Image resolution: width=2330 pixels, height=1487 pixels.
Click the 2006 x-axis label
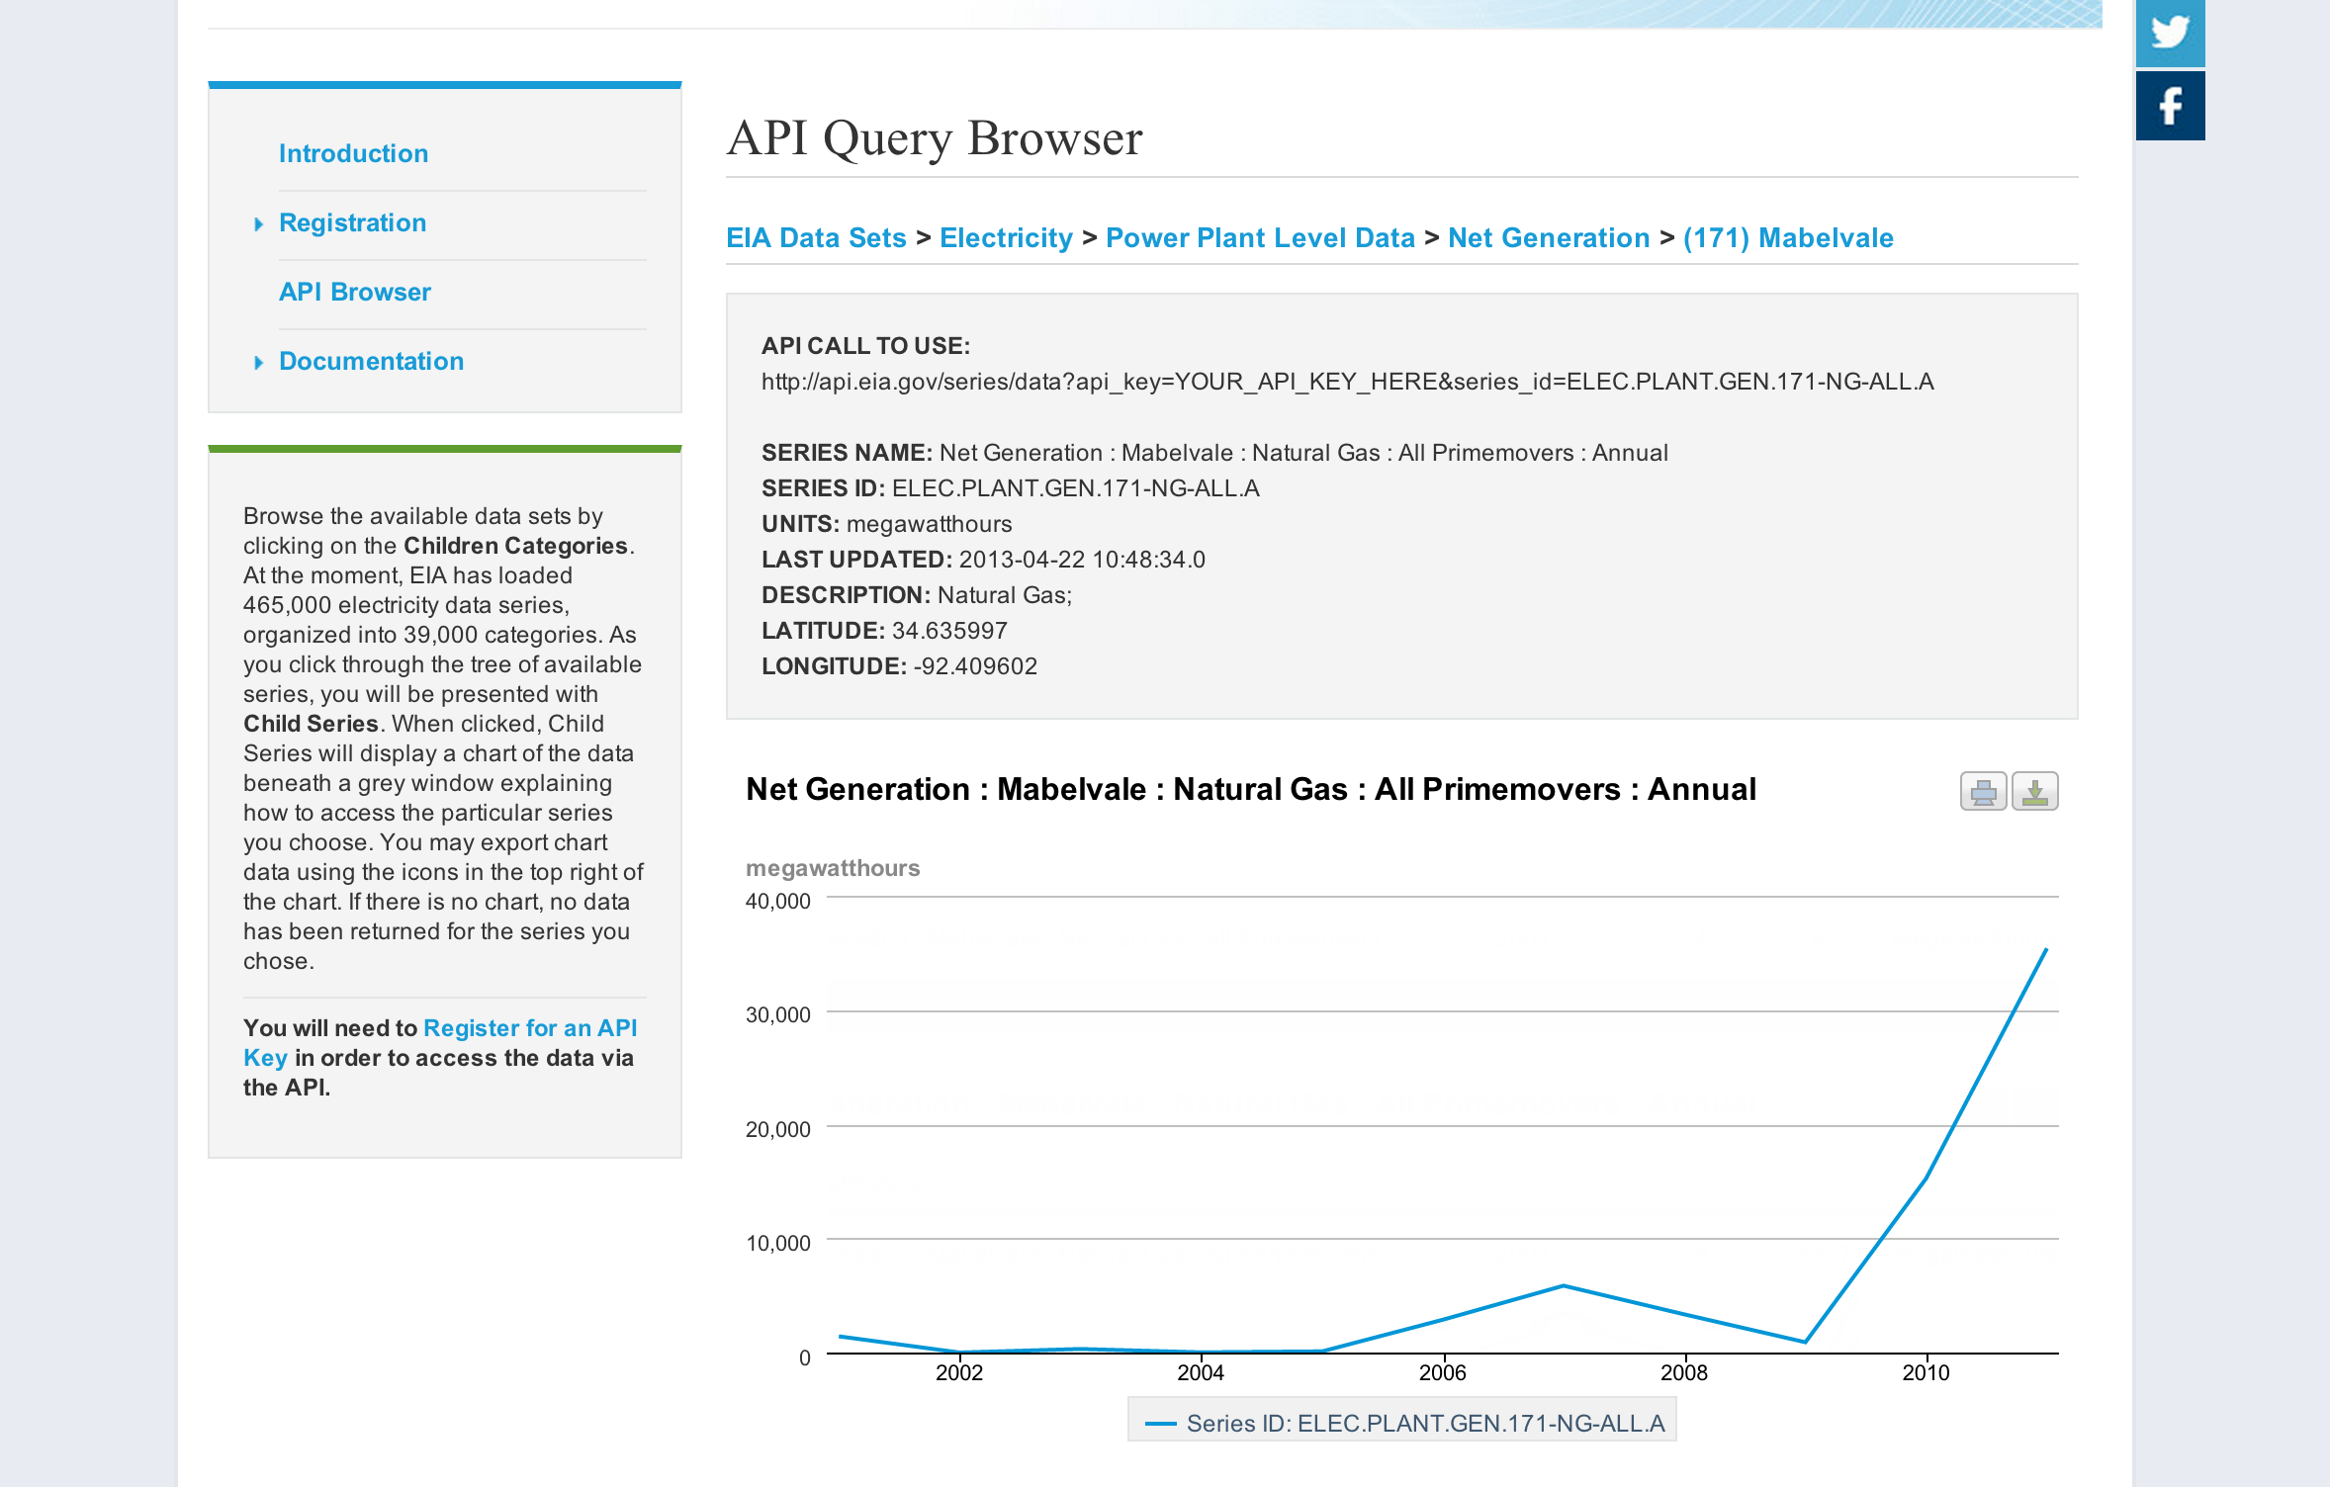[1443, 1372]
